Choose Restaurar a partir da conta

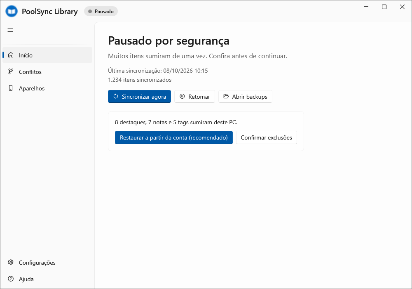click(x=174, y=137)
